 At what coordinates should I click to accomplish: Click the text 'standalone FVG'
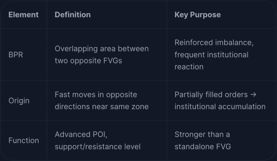point(203,147)
